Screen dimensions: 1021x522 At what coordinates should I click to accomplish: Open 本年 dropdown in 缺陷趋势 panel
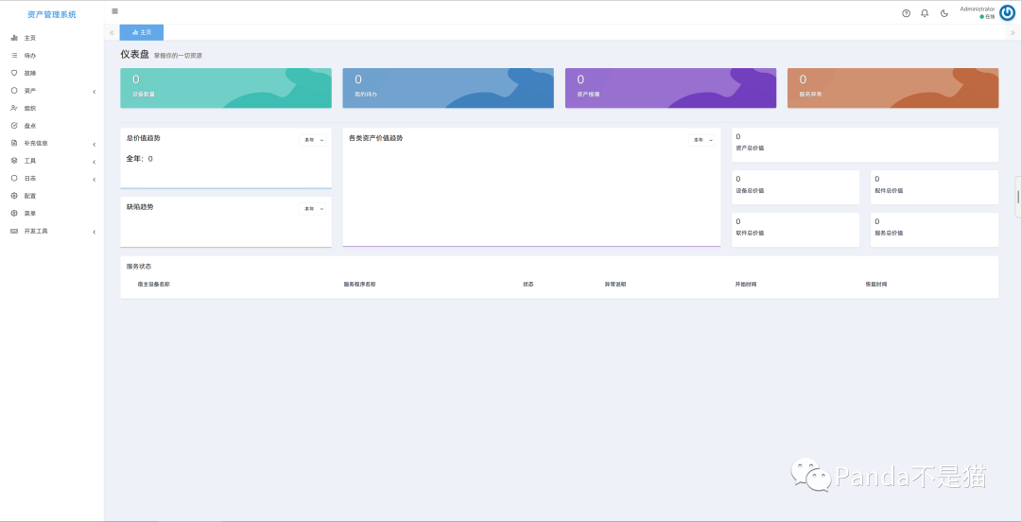tap(313, 209)
